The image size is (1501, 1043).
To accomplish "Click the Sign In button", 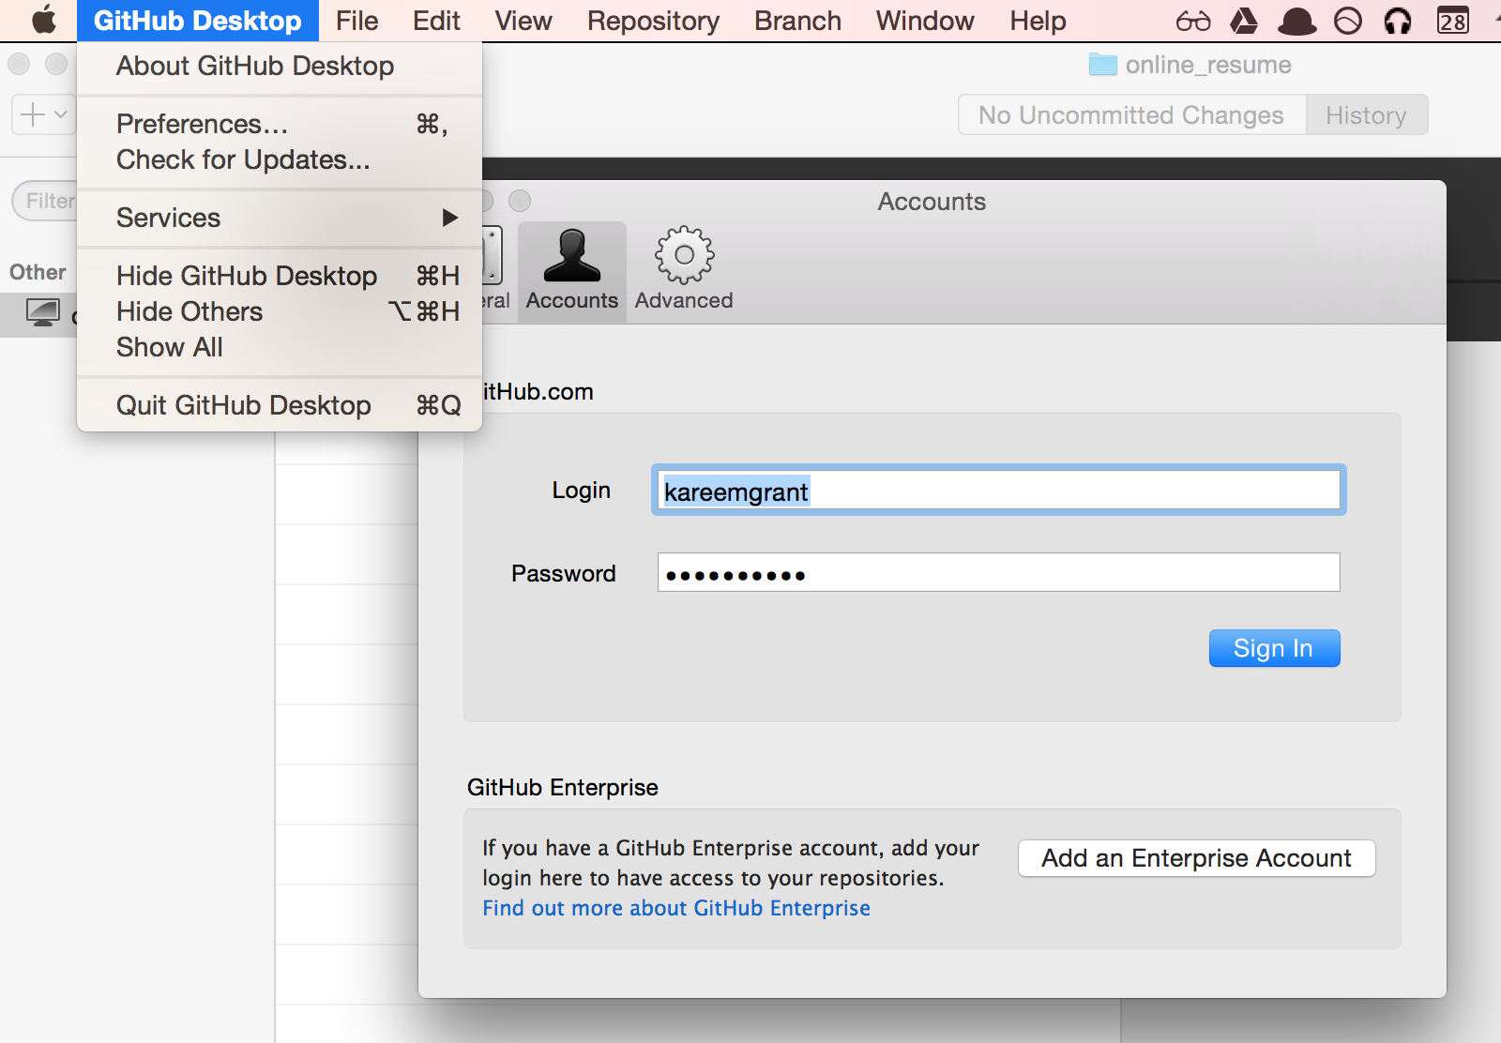I will 1274,648.
